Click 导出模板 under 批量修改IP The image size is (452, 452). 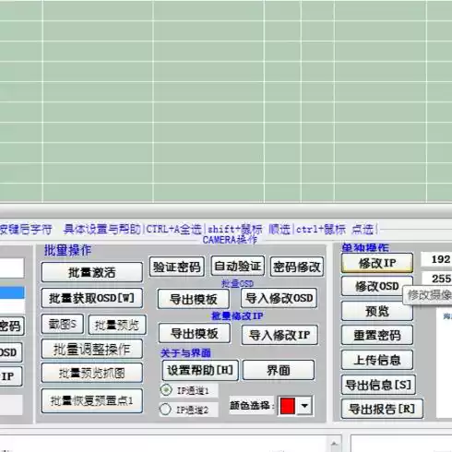(195, 333)
